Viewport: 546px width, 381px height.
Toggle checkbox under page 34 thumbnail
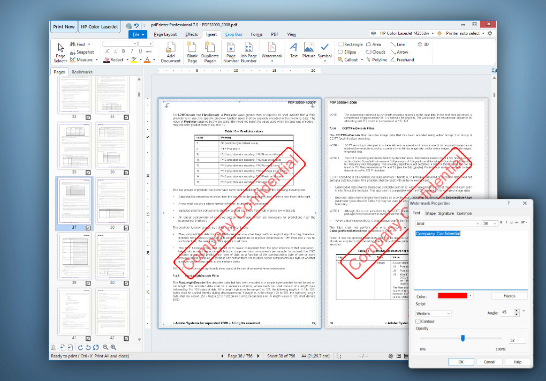coord(126,117)
